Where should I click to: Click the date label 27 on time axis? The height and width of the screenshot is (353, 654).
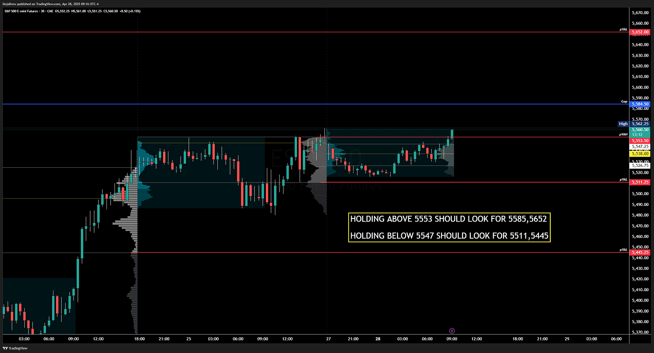pos(328,339)
